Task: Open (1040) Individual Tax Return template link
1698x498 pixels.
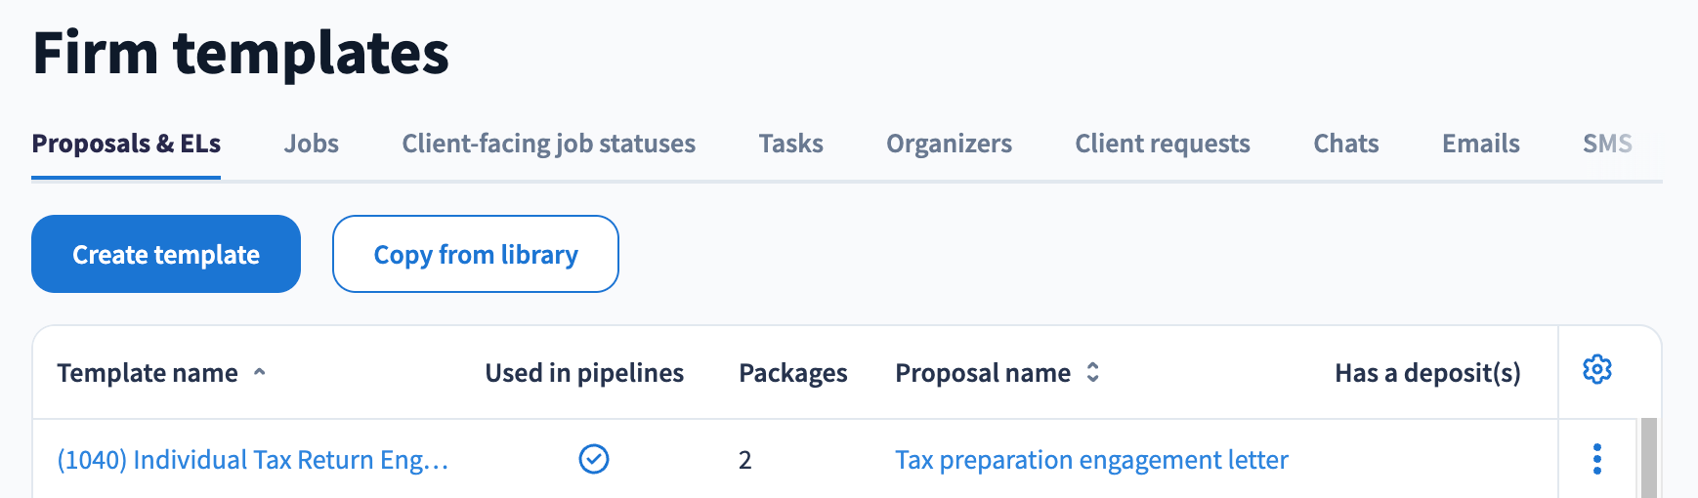Action: [253, 460]
